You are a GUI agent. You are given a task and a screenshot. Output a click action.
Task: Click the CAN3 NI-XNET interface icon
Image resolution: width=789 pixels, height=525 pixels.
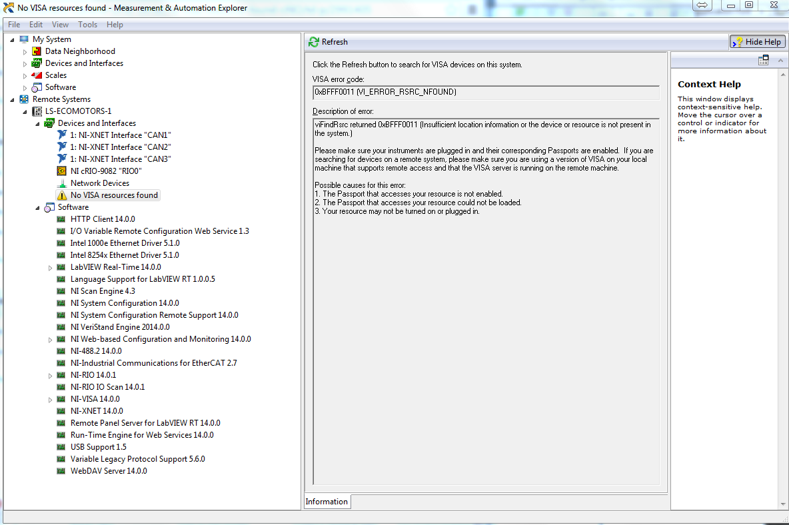[x=62, y=159]
